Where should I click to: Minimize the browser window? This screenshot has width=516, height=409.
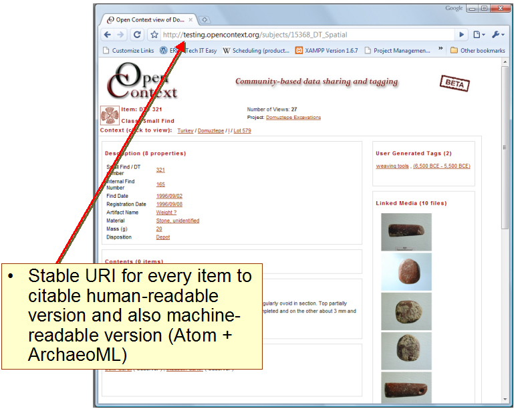pyautogui.click(x=473, y=8)
